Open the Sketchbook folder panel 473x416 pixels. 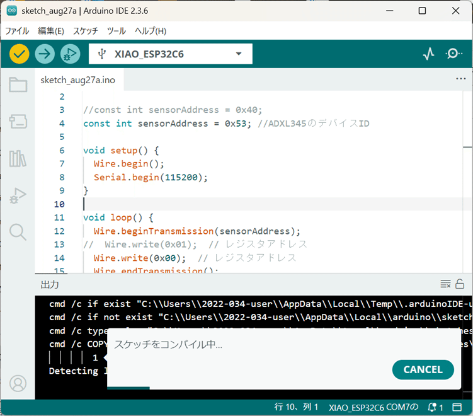tap(18, 85)
